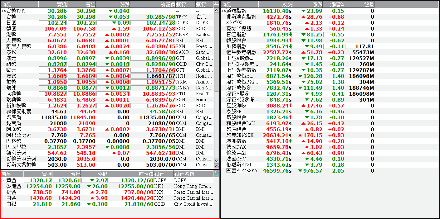Image resolution: width=440 pixels, height=219 pixels.
Task: Select the 巴西里拉 currency row
Action: pyautogui.click(x=107, y=147)
